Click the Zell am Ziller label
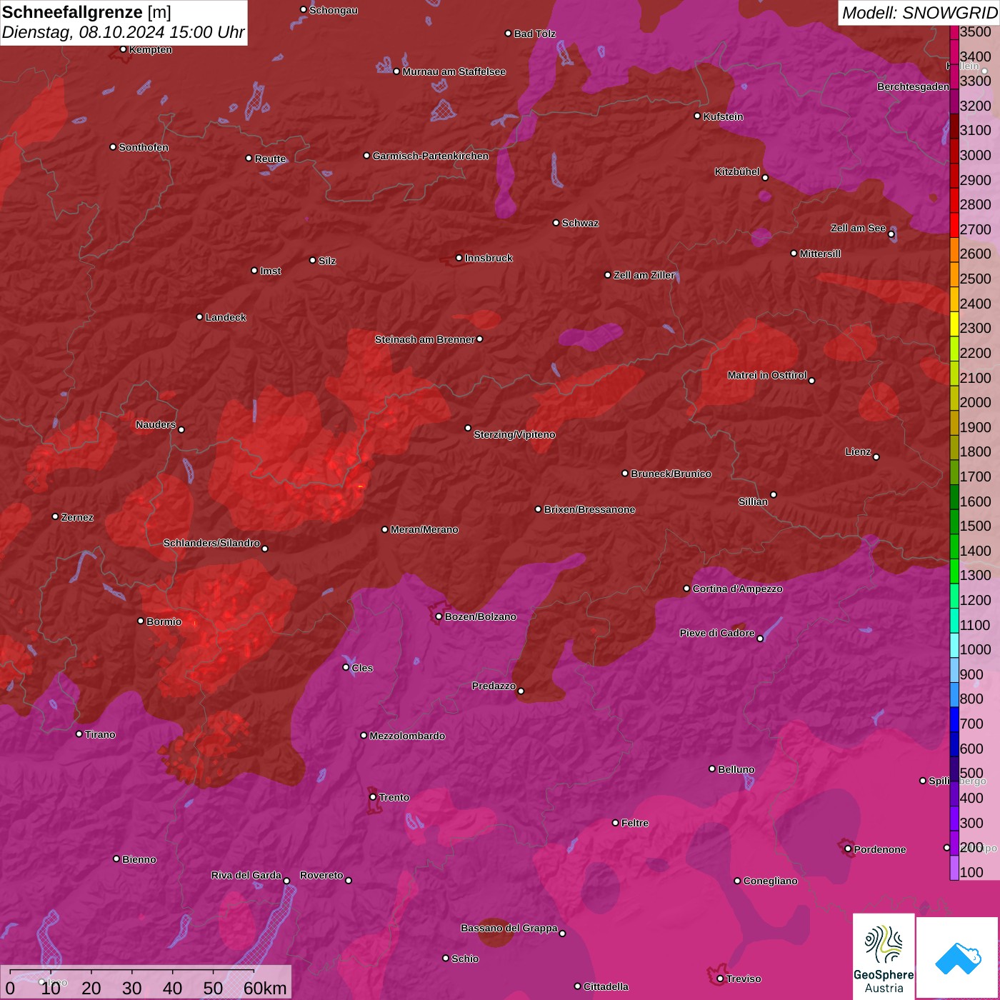 644,275
